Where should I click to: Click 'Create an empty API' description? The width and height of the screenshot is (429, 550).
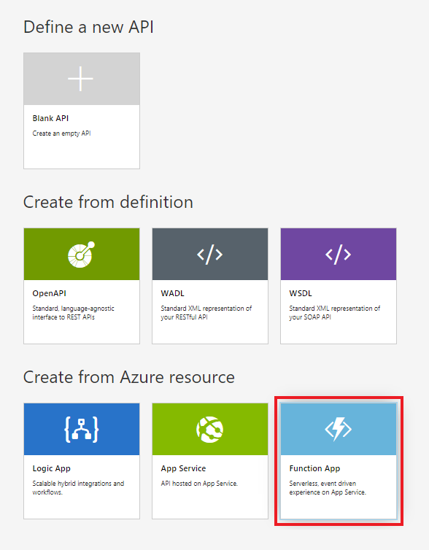[x=62, y=133]
